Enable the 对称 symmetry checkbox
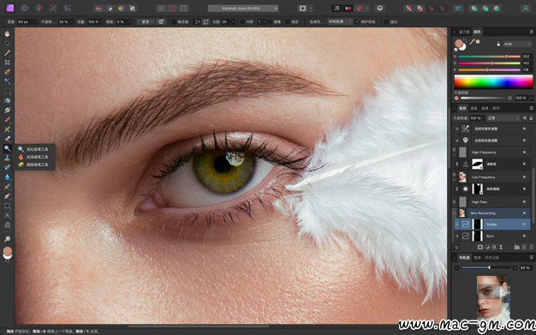Image resolution: width=536 pixels, height=335 pixels. (x=242, y=21)
